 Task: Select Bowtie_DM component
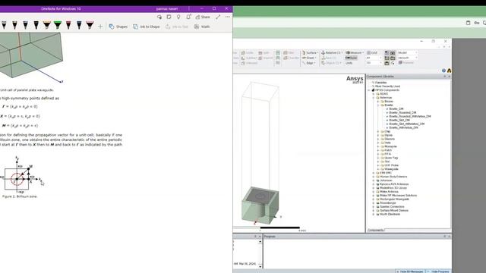tap(396, 109)
